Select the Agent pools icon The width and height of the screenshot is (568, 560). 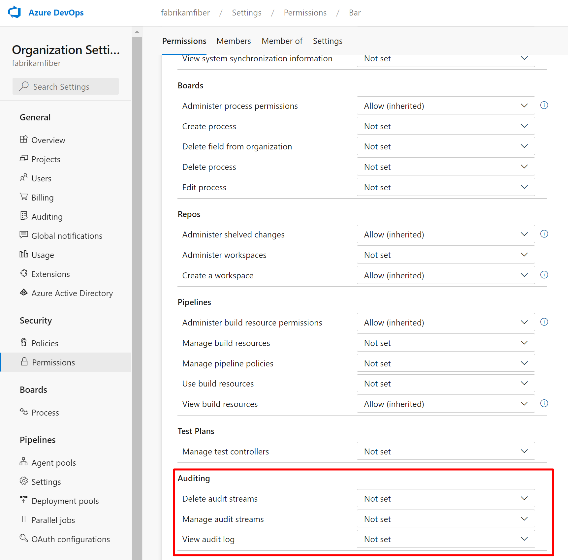(x=24, y=462)
